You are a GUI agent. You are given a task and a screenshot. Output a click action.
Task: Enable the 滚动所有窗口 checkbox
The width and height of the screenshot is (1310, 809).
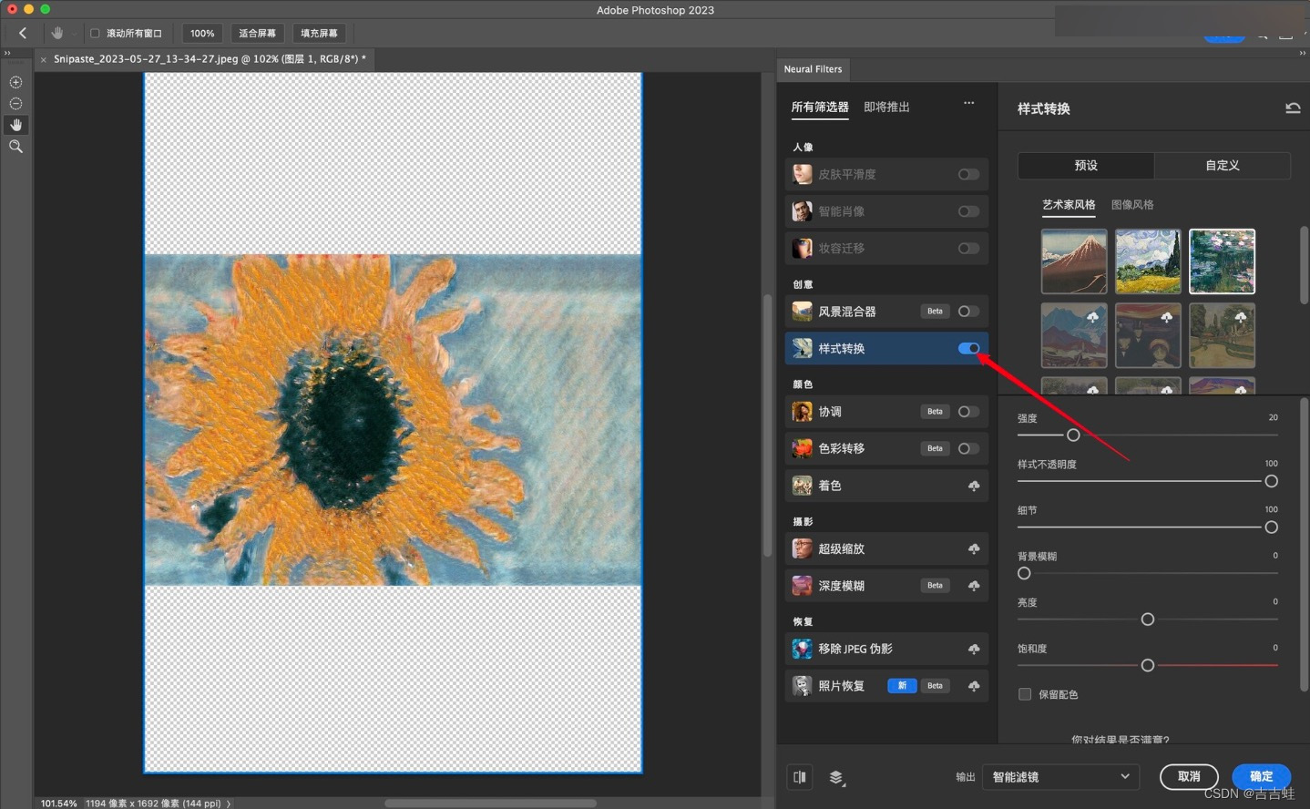coord(95,33)
